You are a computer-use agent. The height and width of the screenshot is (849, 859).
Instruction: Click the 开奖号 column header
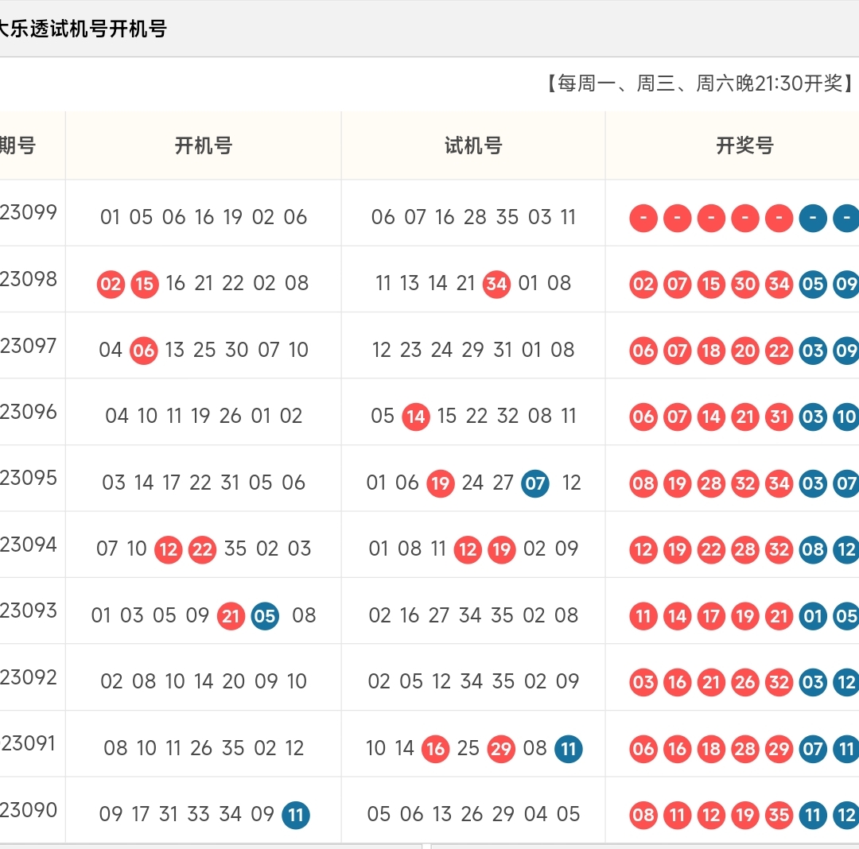point(744,145)
